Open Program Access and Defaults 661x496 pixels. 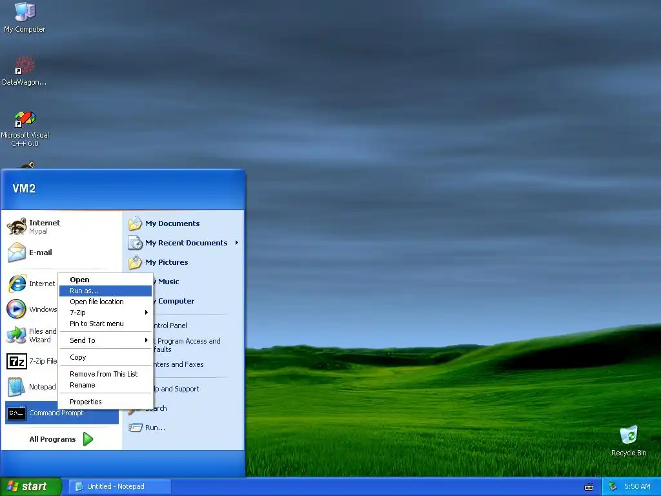tap(187, 345)
